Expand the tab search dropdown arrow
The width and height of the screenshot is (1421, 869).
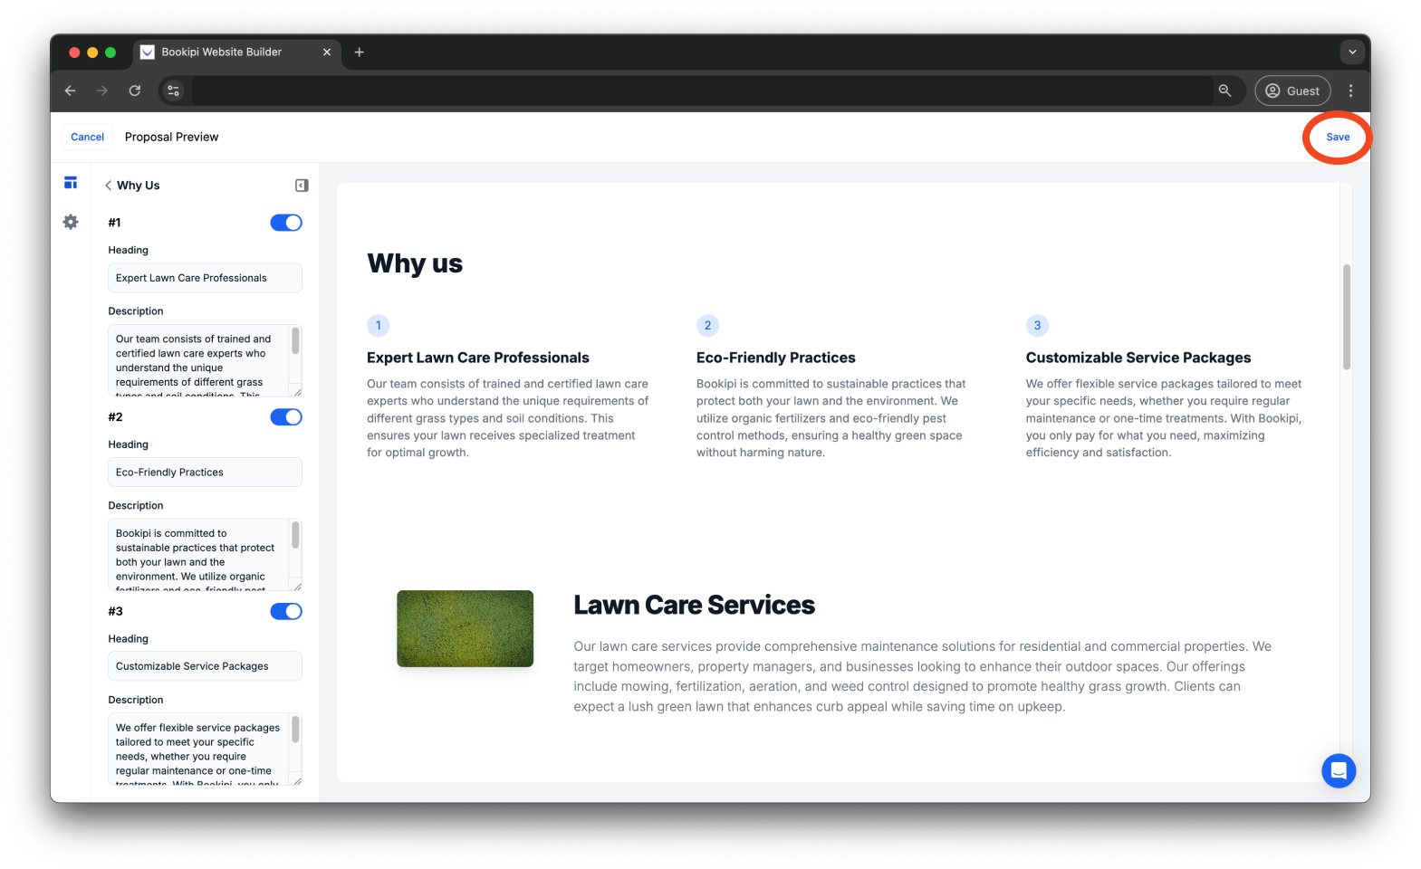click(1352, 53)
